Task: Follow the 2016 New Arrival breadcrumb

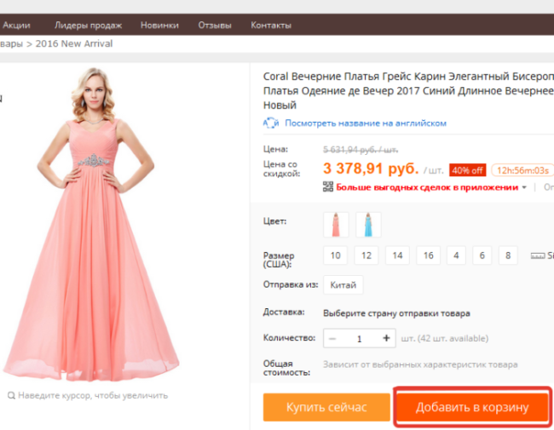Action: 74,43
